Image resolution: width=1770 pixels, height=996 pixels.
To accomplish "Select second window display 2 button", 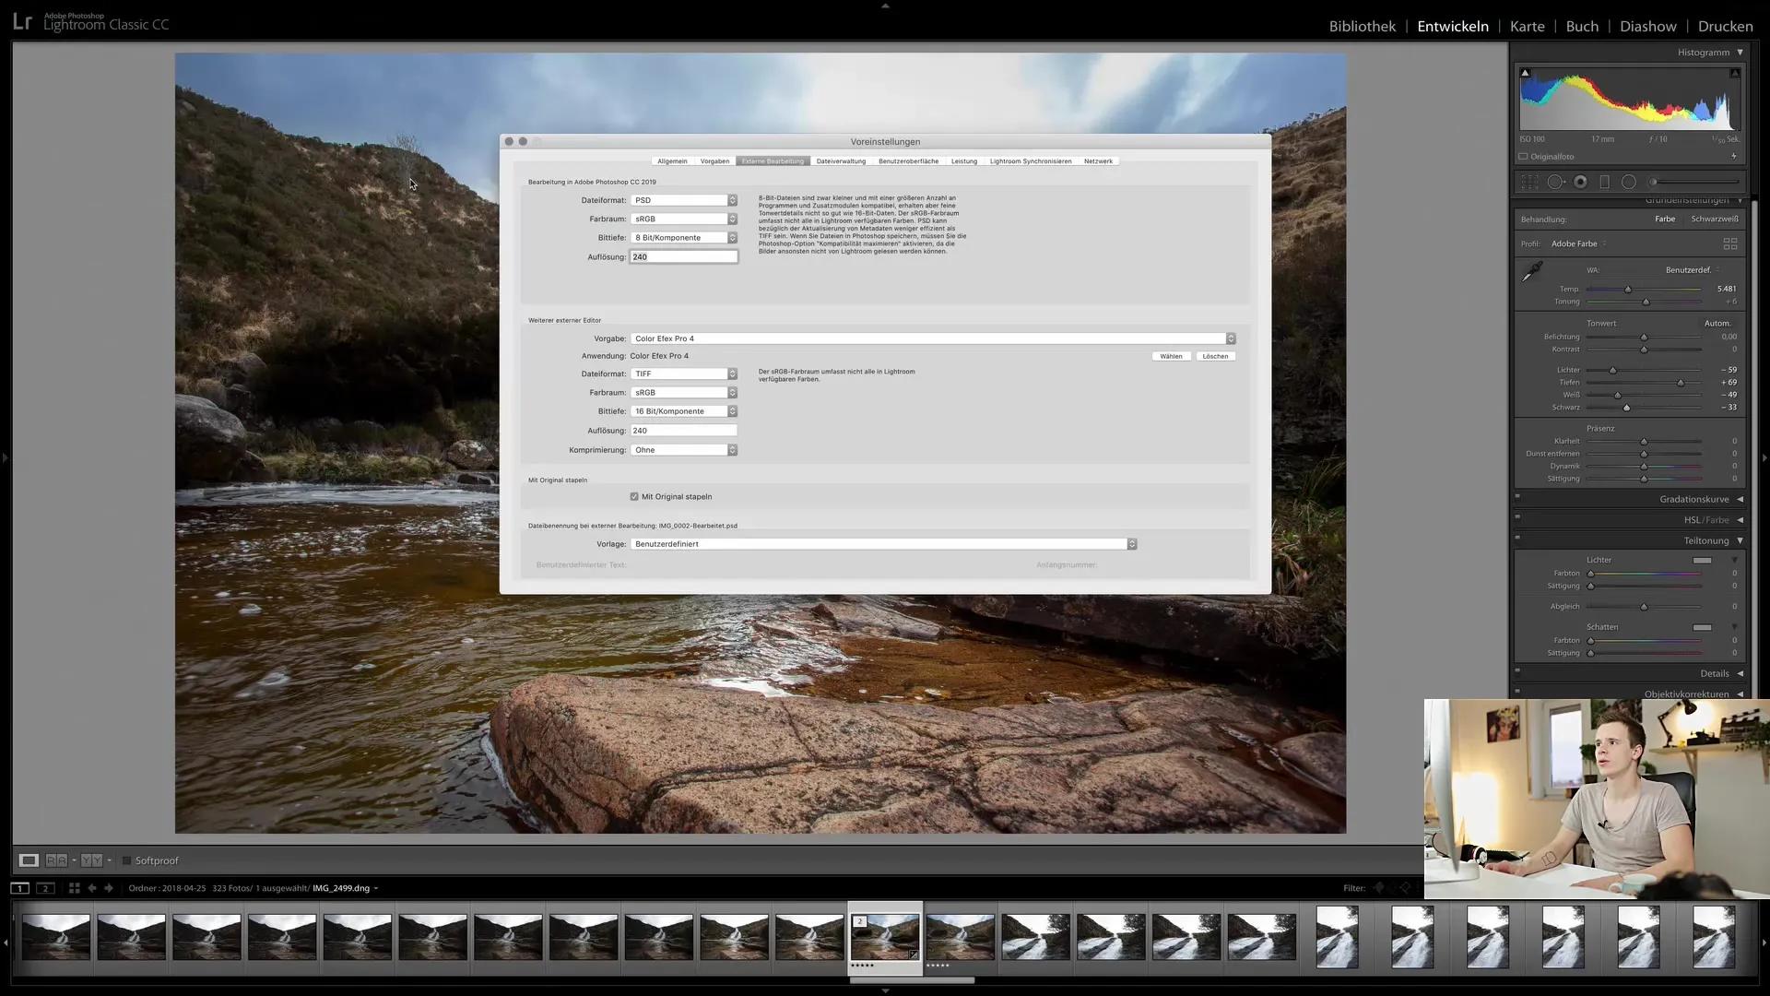I will [x=45, y=888].
